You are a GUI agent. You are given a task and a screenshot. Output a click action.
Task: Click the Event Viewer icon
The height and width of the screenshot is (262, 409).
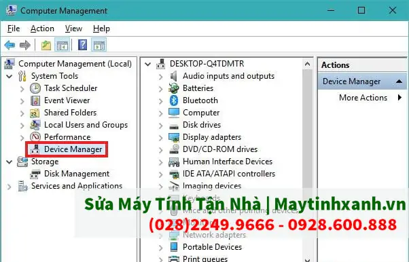(x=35, y=100)
